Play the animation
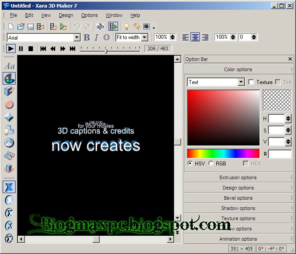 11,48
